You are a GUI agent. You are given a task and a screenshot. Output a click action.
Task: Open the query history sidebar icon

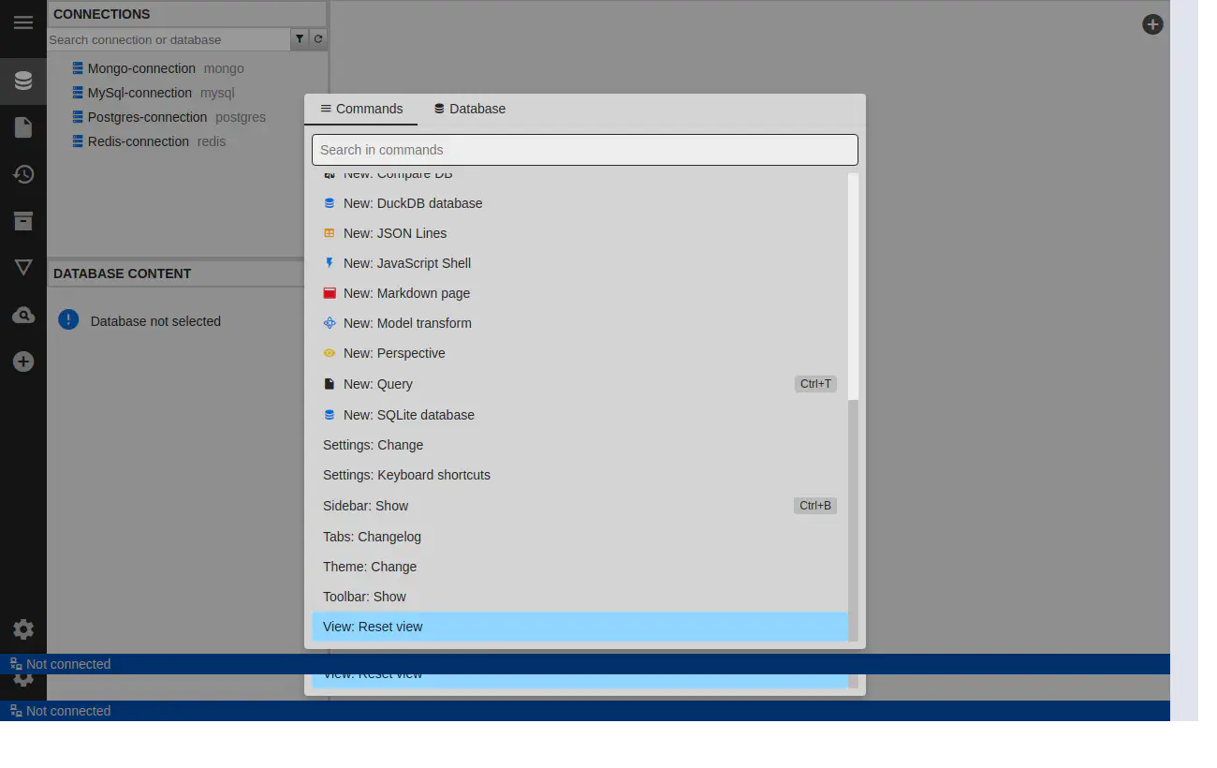[x=23, y=174]
